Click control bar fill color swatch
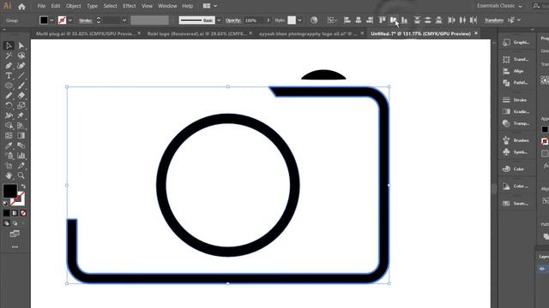Viewport: 549px width, 308px height. (44, 21)
